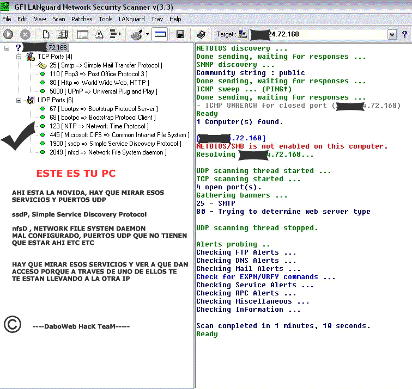
Task: Click the blue help question mark in toolbar
Action: (404, 34)
